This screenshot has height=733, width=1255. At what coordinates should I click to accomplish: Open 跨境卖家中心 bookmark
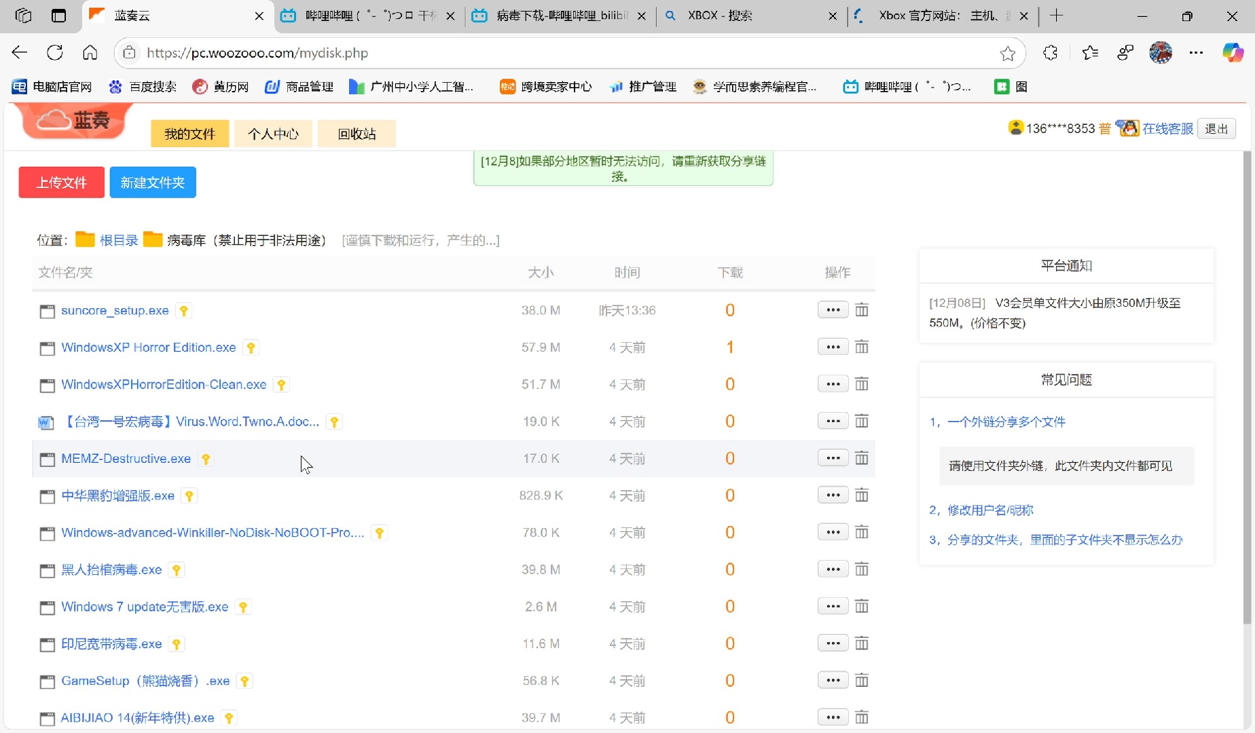[546, 87]
